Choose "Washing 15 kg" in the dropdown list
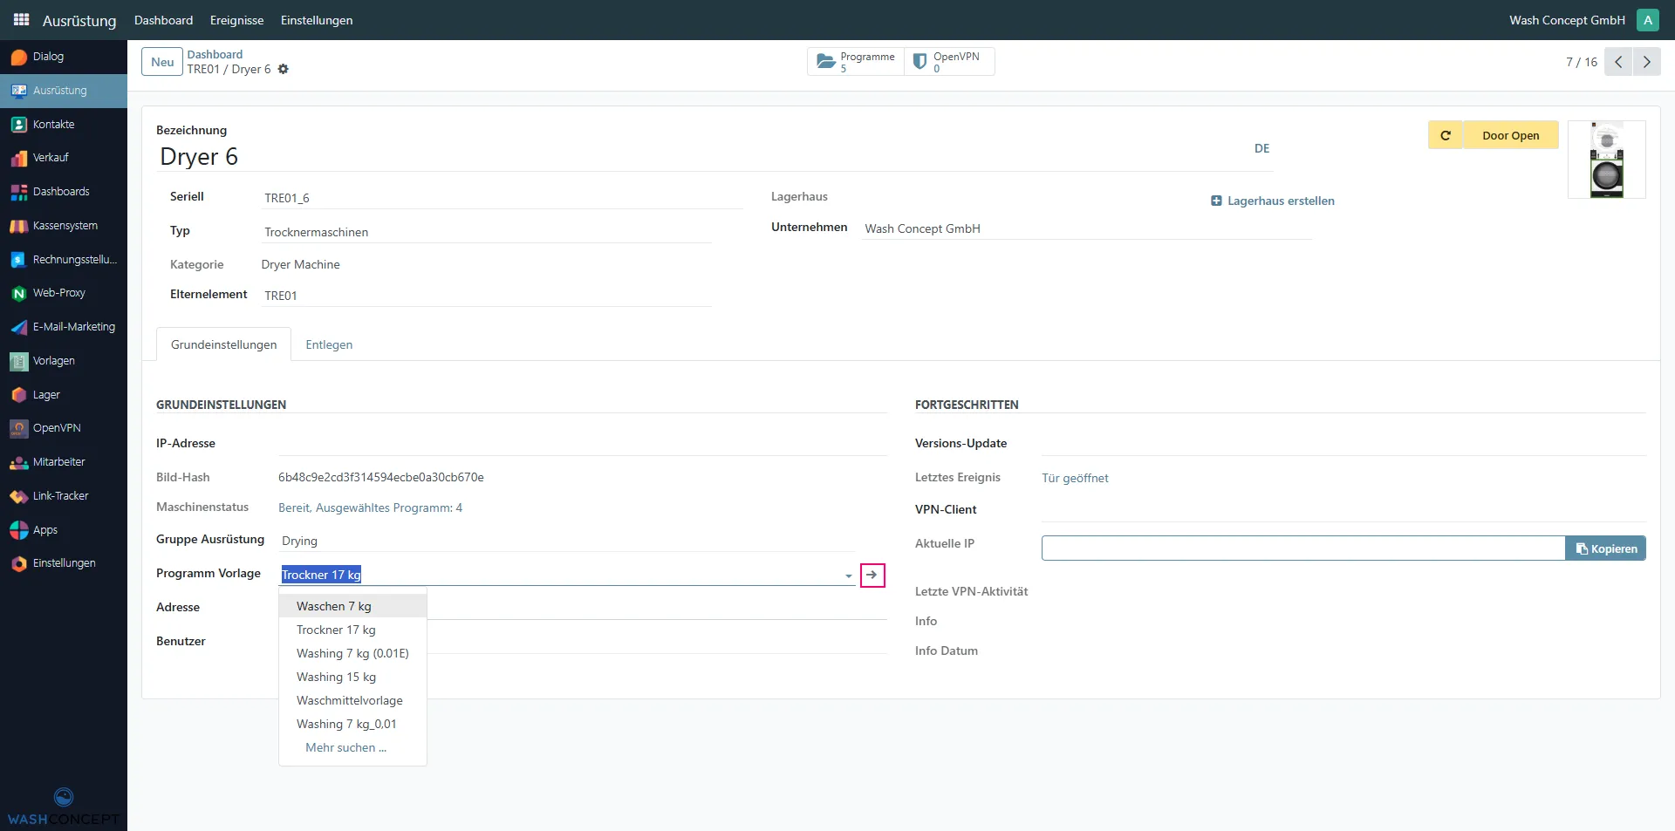The width and height of the screenshot is (1675, 831). (x=337, y=677)
